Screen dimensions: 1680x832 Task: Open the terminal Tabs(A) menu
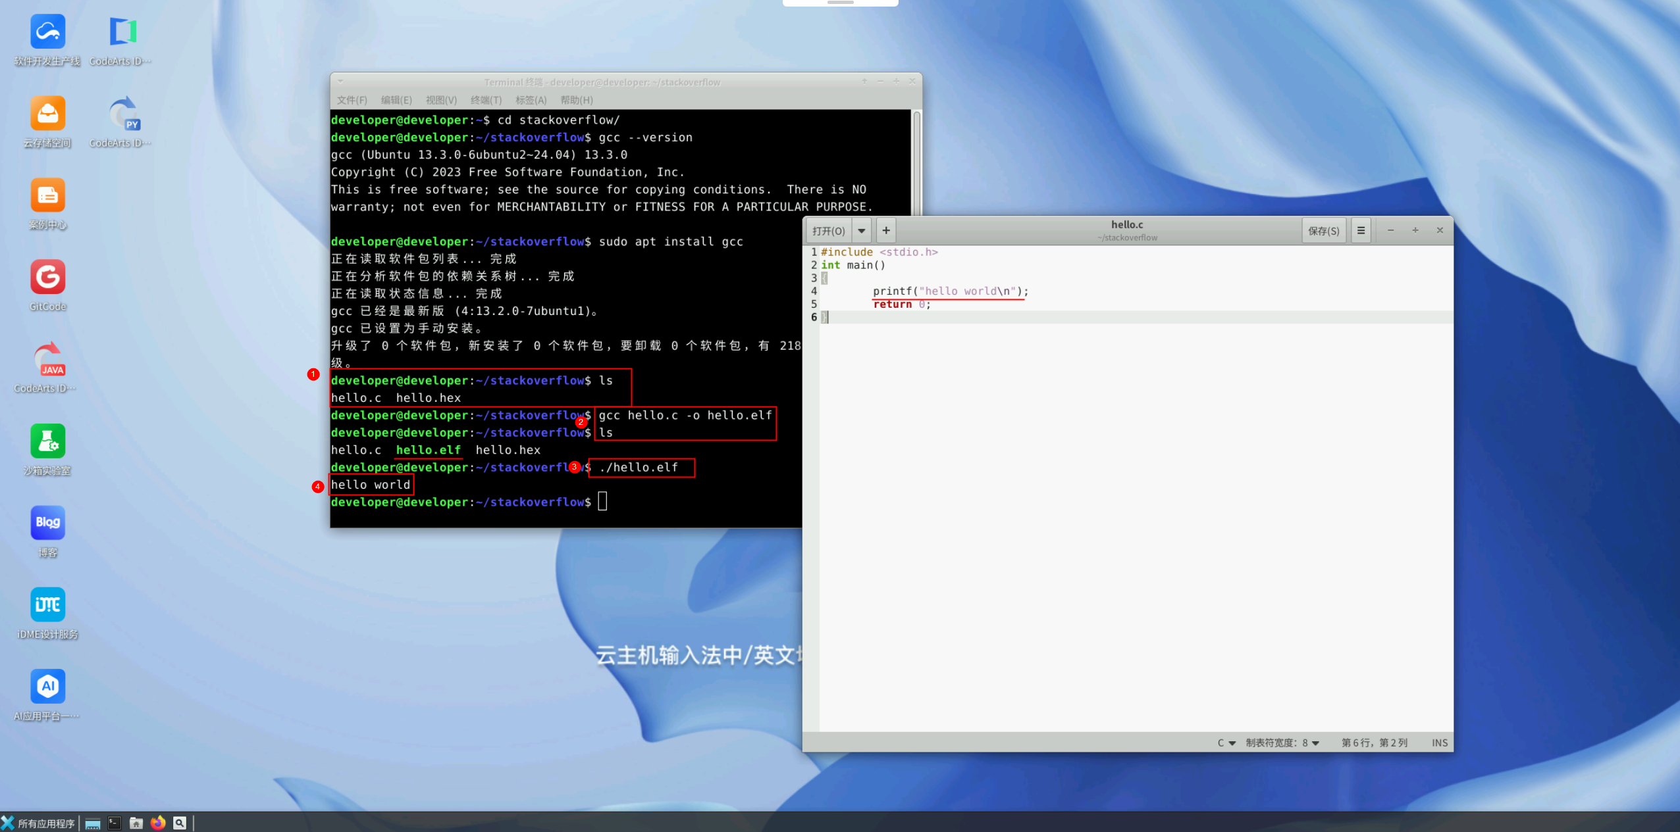tap(531, 100)
